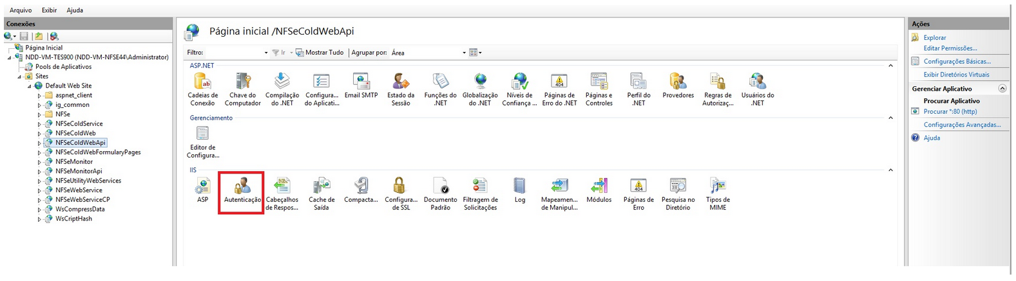This screenshot has width=1016, height=281.
Task: Click Mostrar Tudo button
Action: pyautogui.click(x=320, y=53)
